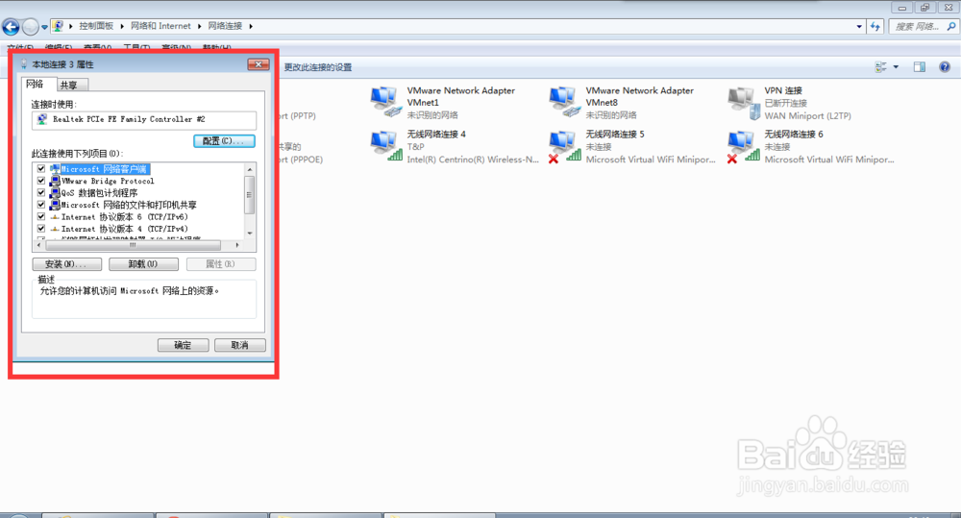961x518 pixels.
Task: Click 更改此连接的设置 toolbar command
Action: tap(317, 67)
